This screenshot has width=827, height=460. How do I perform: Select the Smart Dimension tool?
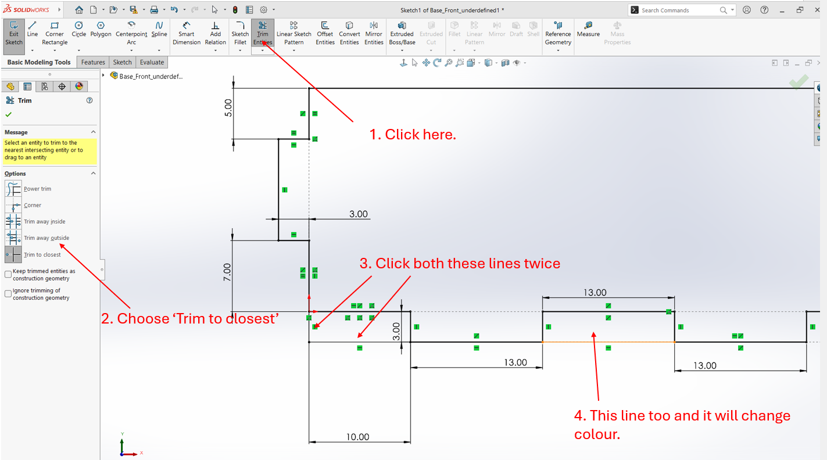187,33
